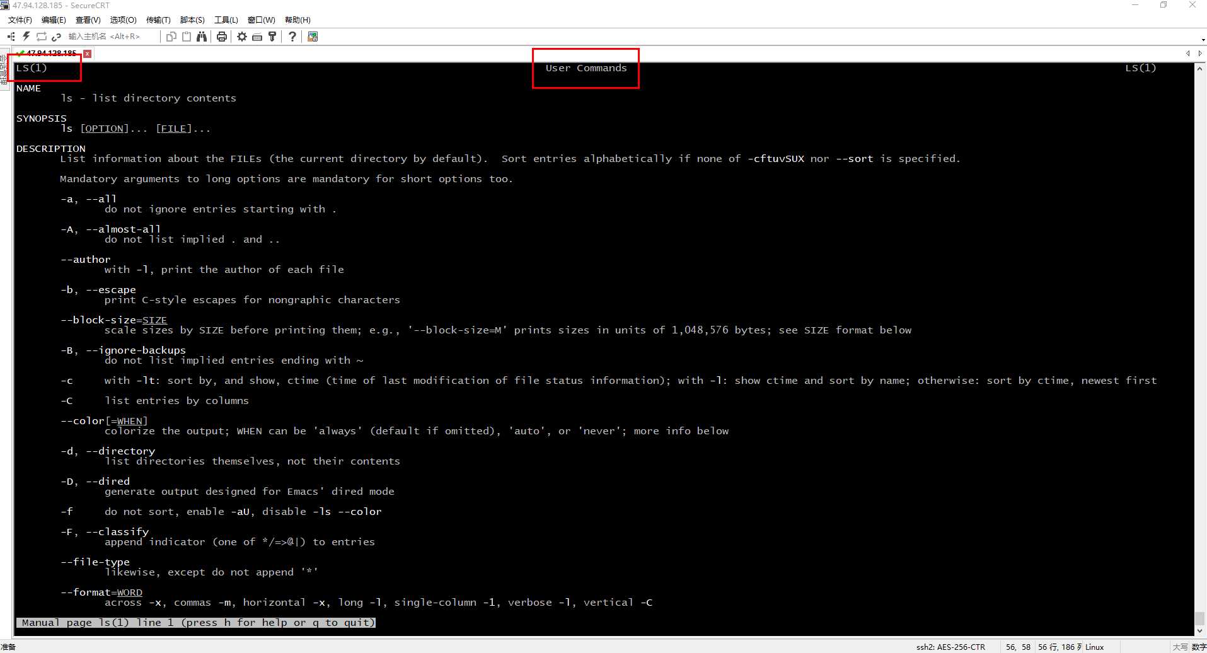Click the '大写' caps lock indicator
1207x653 pixels.
click(1180, 647)
